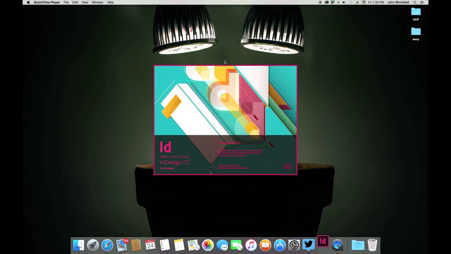Open Downloads folder stack in Dock
451x254 pixels.
click(x=358, y=245)
